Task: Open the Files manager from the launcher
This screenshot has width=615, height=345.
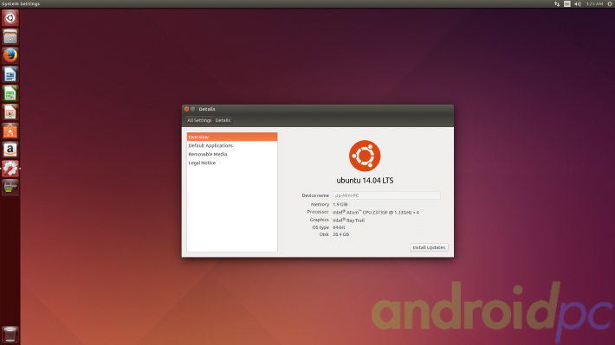Action: tap(10, 37)
